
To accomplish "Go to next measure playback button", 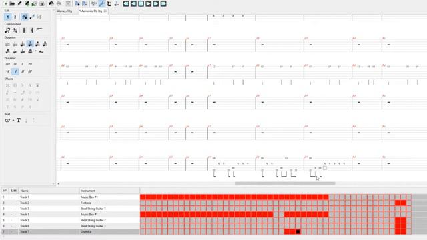I will [x=155, y=3].
